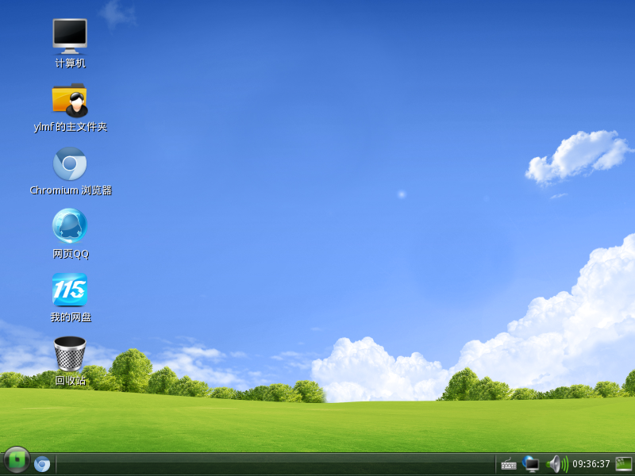Select the 回收站 trash bin icon
This screenshot has width=635, height=476.
pos(70,353)
